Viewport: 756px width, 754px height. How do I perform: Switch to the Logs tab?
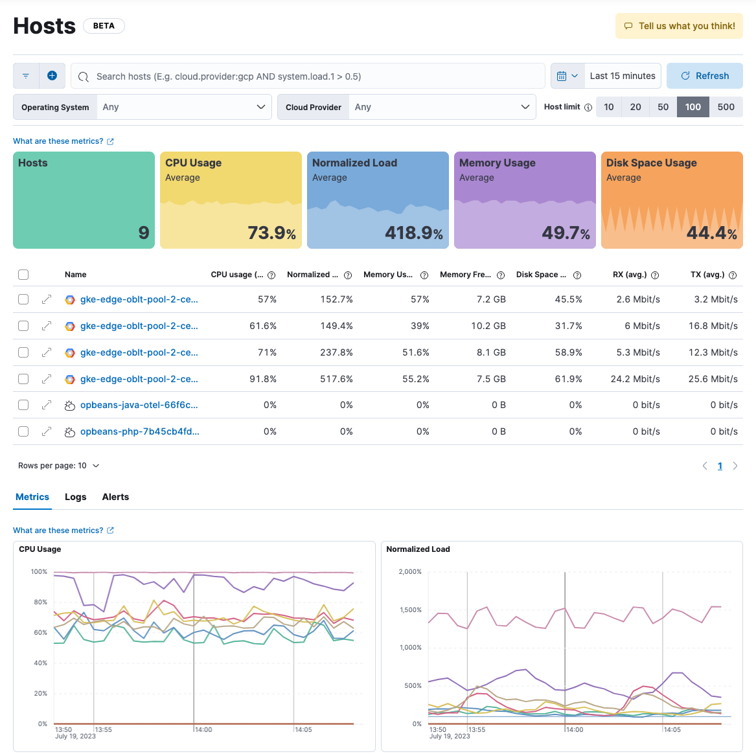pos(75,497)
